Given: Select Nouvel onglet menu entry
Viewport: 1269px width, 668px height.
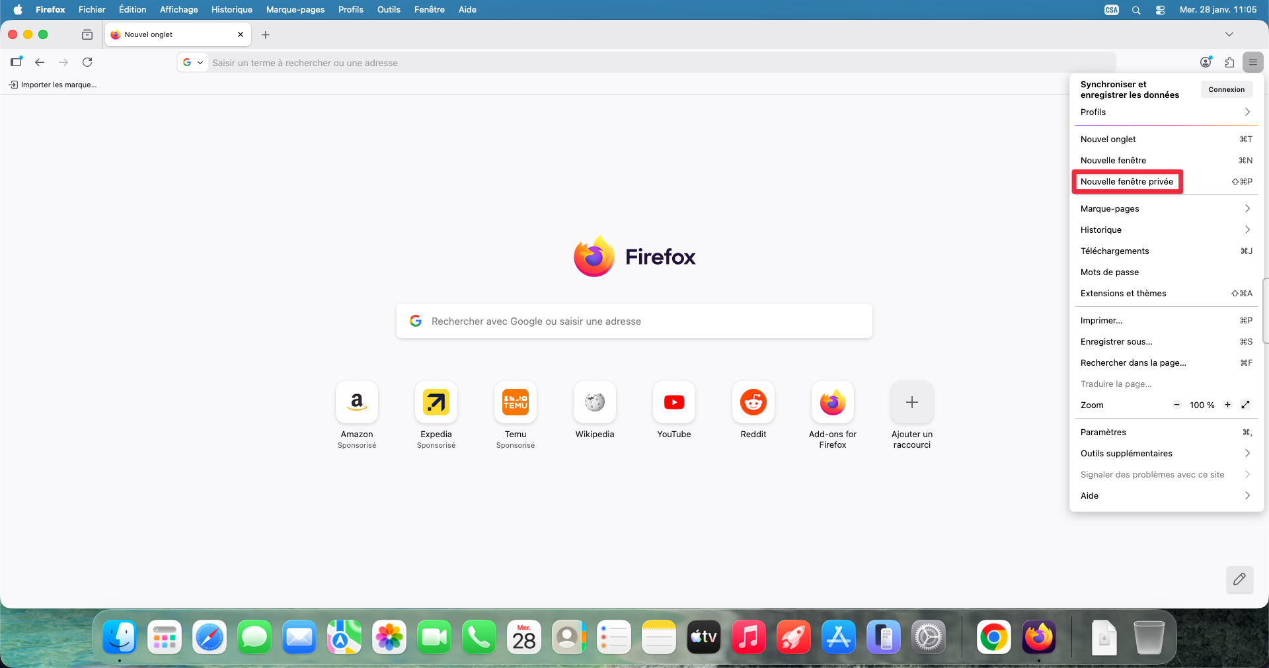Looking at the screenshot, I should coord(1167,139).
